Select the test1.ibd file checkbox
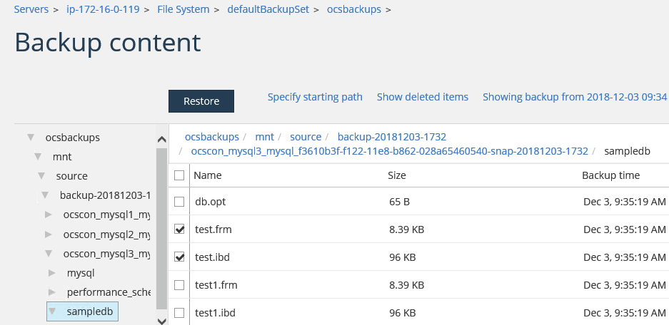669x325 pixels. (179, 313)
